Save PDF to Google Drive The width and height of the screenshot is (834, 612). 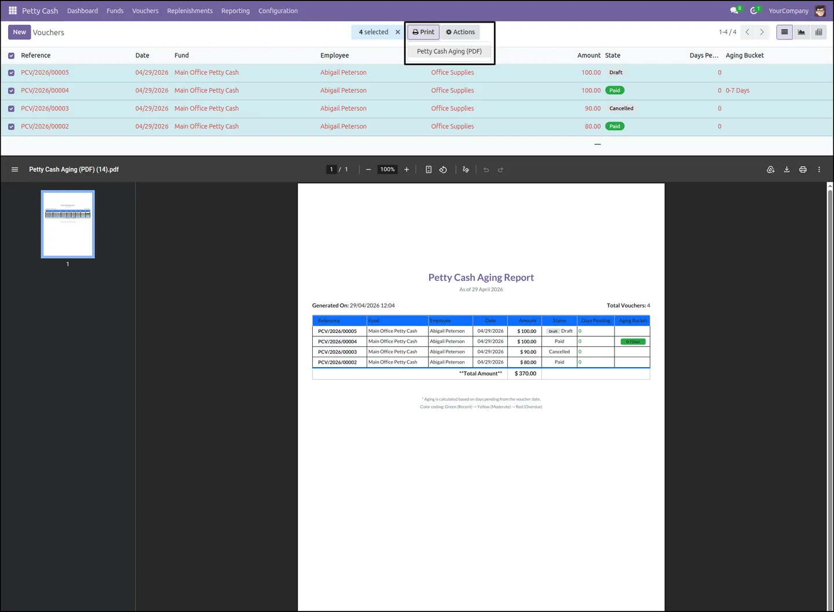pos(771,170)
